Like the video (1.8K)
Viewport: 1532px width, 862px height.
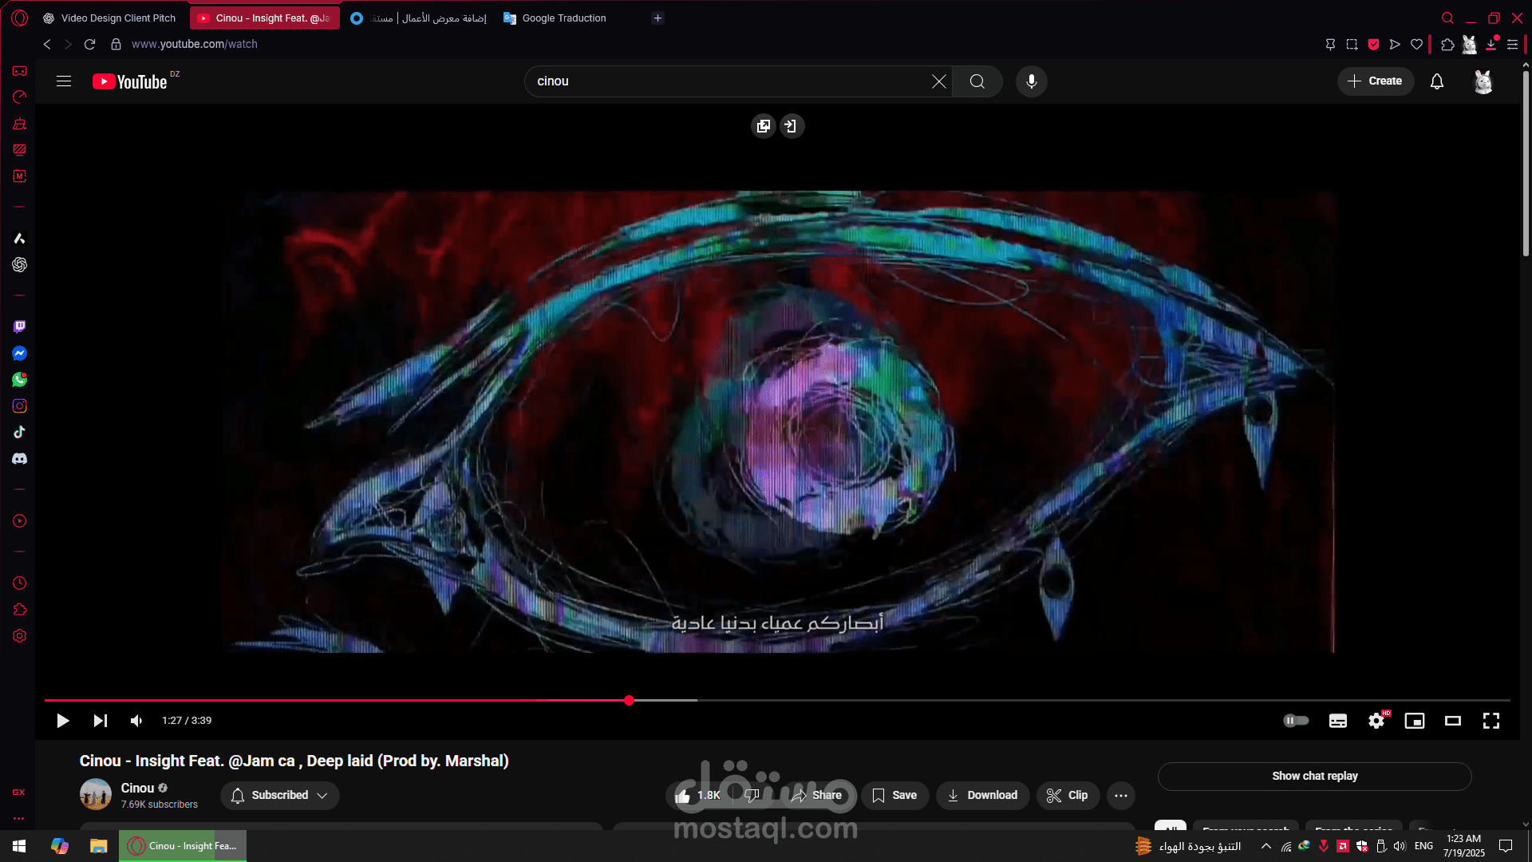pos(697,796)
